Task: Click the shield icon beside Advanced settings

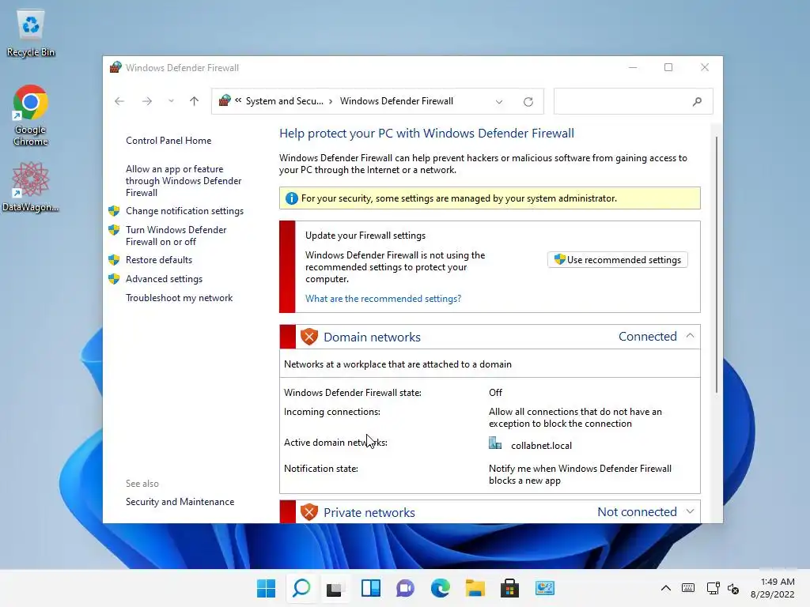Action: click(x=114, y=279)
